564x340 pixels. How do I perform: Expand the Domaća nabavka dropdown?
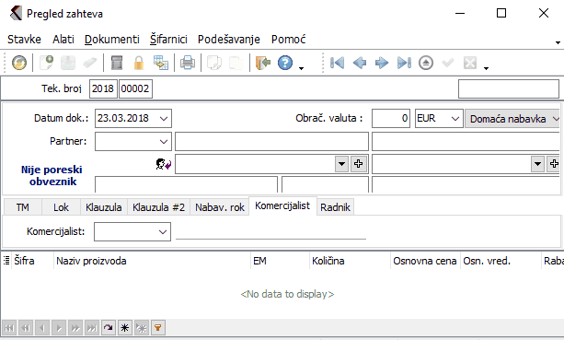point(556,119)
